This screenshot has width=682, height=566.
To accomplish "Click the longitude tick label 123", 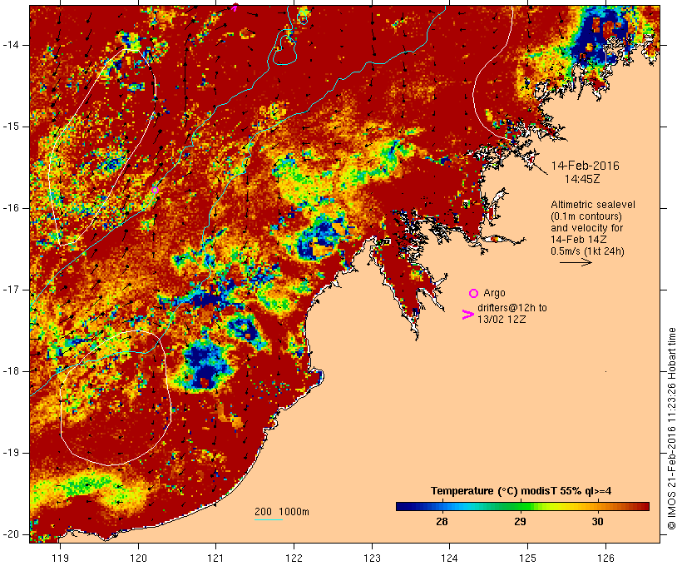I will 372,558.
